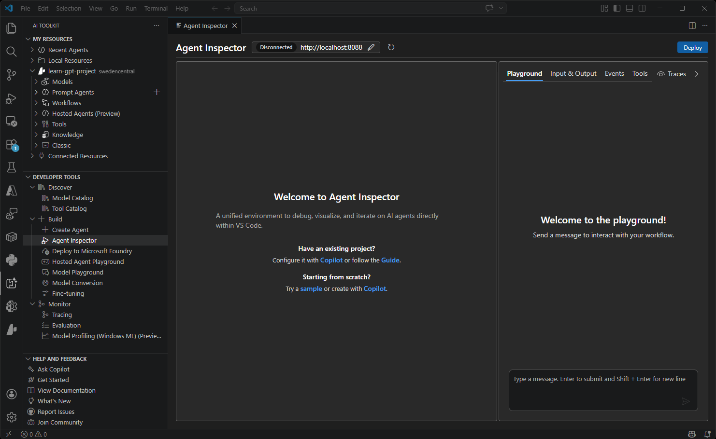Screen dimensions: 716x439
Task: Open the Terminal menu
Action: 156,8
